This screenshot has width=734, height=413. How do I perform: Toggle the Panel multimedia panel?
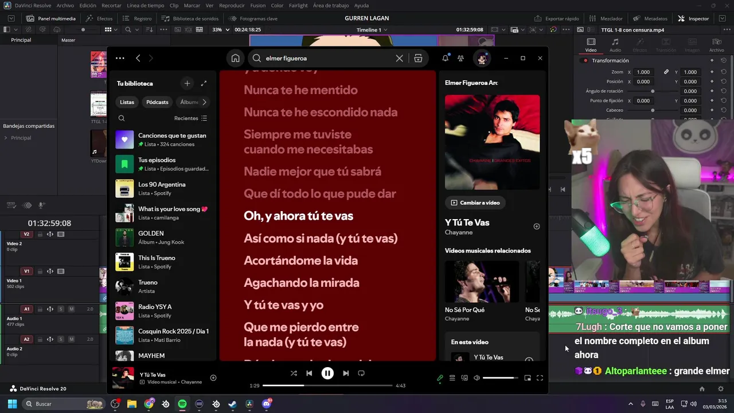(x=51, y=18)
